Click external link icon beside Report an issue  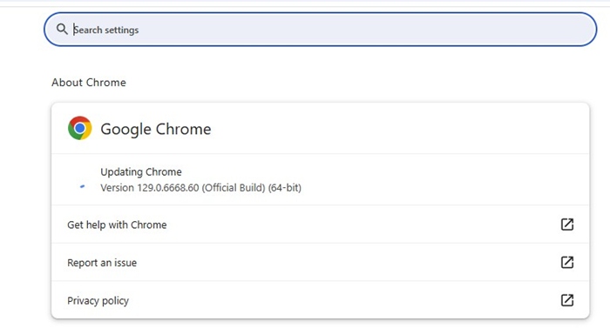click(x=566, y=262)
